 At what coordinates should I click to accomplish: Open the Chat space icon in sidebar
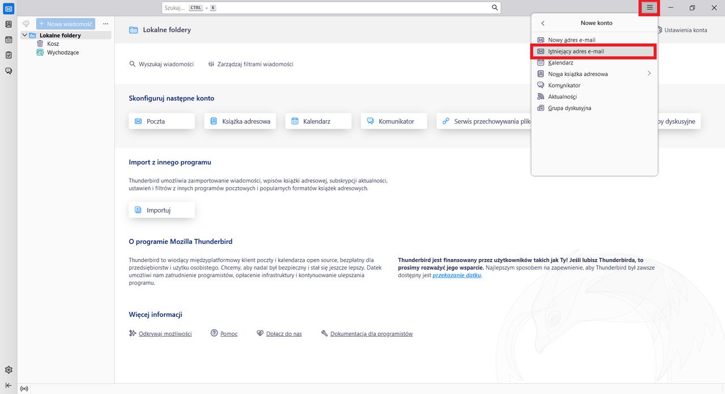pyautogui.click(x=8, y=71)
